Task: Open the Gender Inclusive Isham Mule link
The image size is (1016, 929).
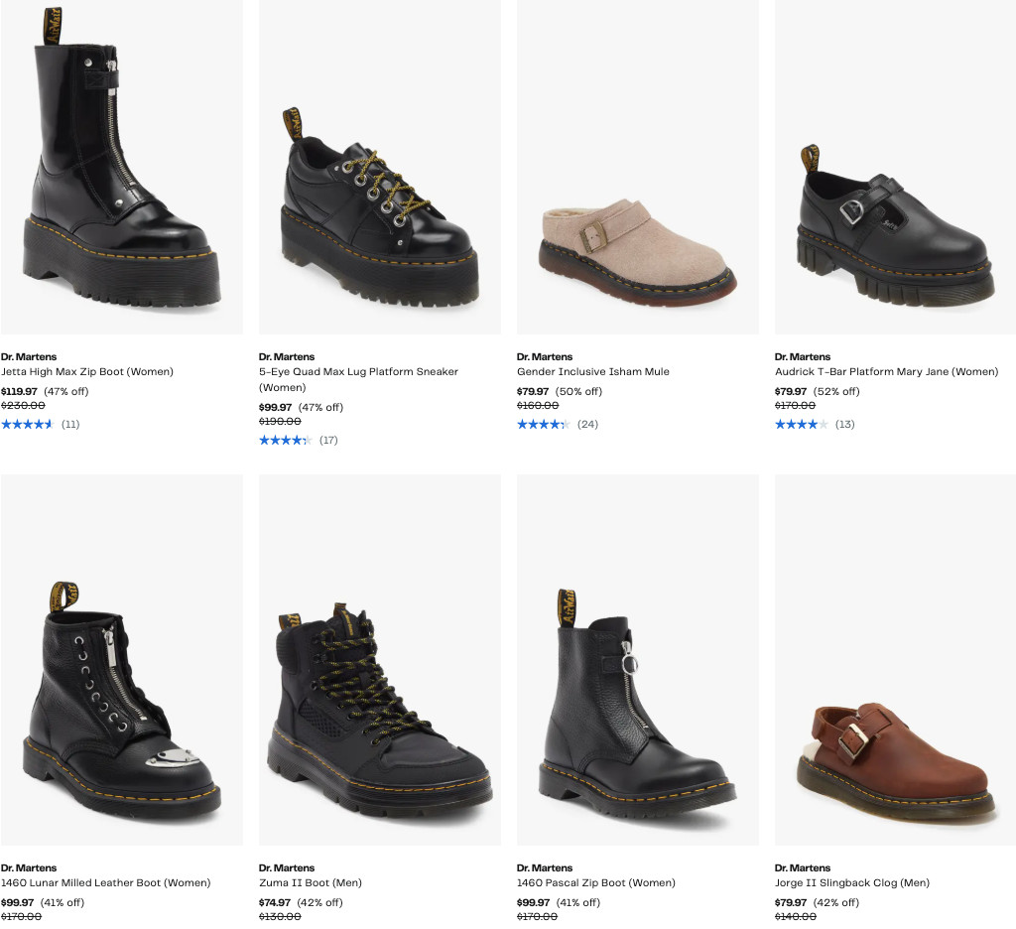Action: click(x=592, y=372)
